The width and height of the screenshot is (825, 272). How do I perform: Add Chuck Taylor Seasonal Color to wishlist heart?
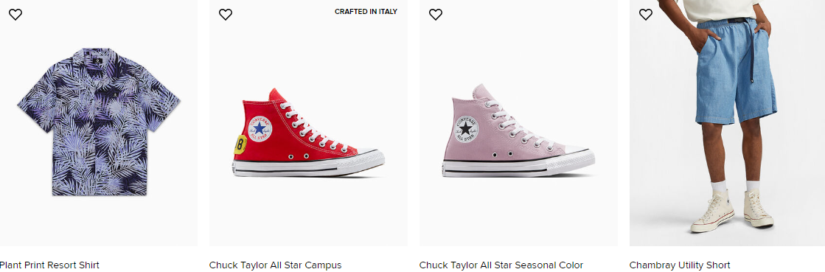pos(435,15)
